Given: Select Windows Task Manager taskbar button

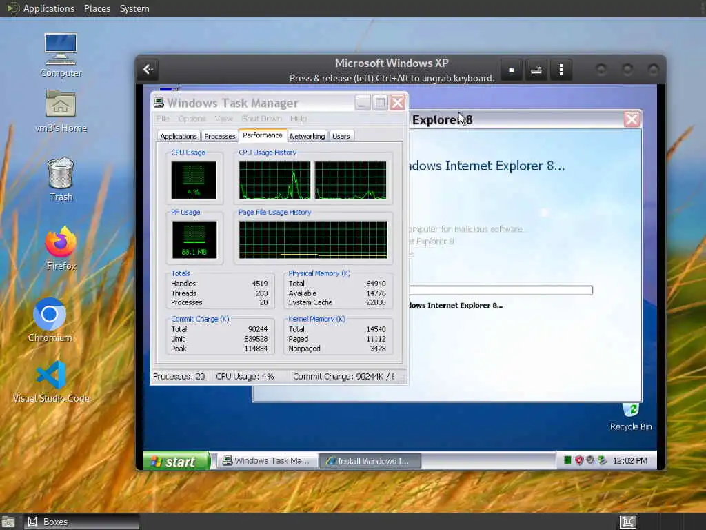Looking at the screenshot, I should [268, 460].
